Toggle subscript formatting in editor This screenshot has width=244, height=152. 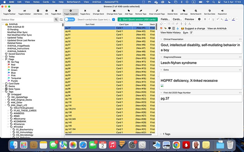point(222,19)
